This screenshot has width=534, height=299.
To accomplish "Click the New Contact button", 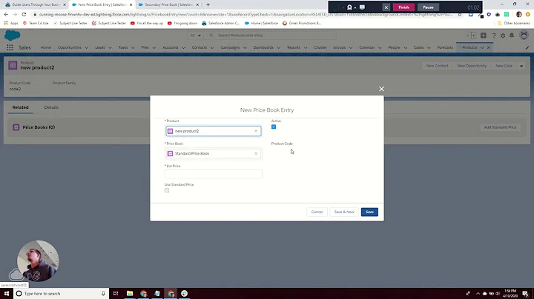I will click(437, 66).
